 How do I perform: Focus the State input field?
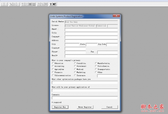92,45
